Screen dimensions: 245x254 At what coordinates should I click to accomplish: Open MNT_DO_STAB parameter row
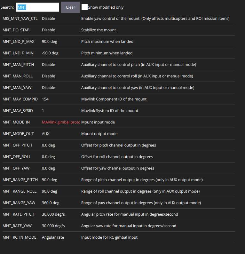tap(119, 30)
